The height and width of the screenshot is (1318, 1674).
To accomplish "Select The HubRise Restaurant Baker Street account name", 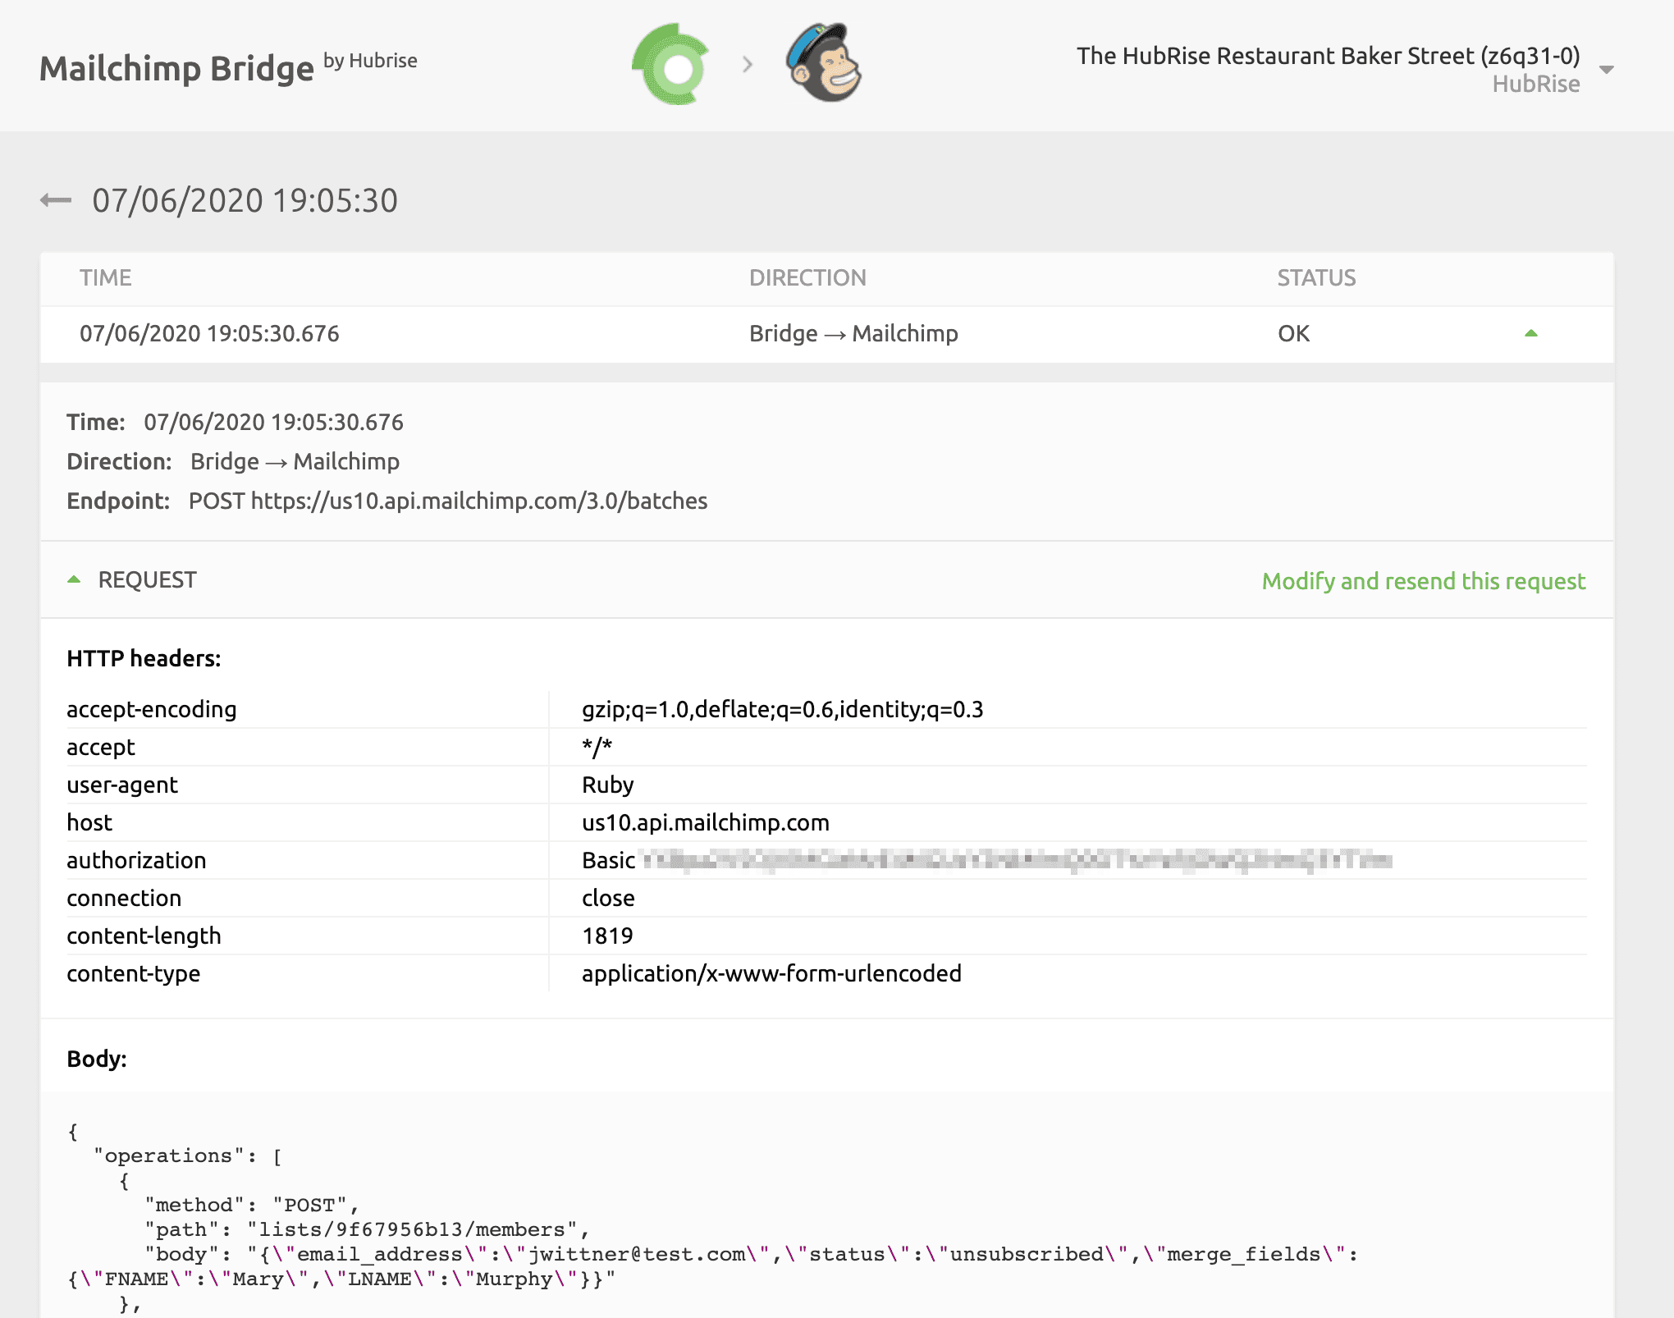I will click(x=1328, y=56).
